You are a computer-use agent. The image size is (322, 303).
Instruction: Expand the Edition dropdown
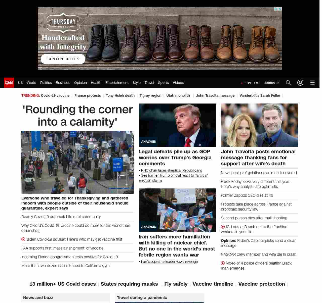click(x=272, y=83)
